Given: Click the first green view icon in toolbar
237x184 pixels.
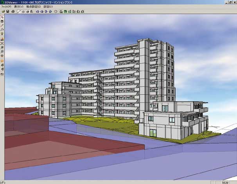Looking at the screenshot, I should pos(61,12).
